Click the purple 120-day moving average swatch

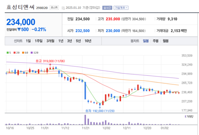(x=32, y=53)
